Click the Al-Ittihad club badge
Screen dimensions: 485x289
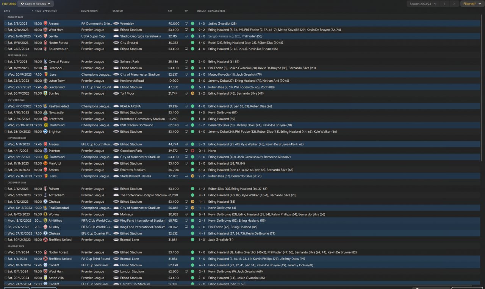pos(45,221)
